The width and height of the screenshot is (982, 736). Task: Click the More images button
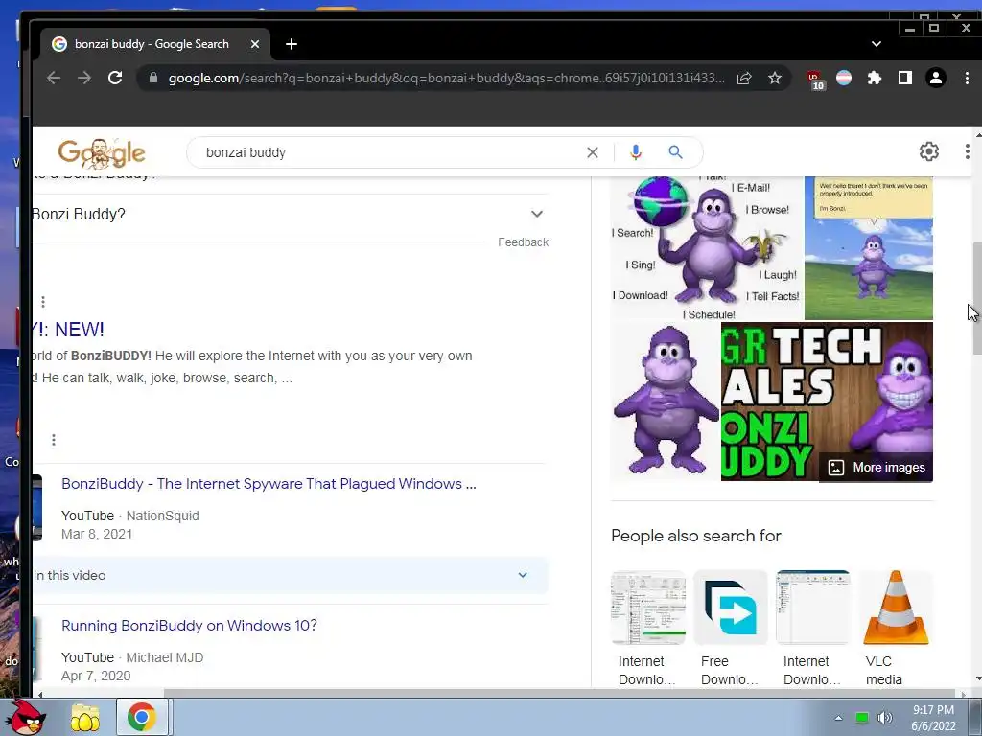pos(877,468)
